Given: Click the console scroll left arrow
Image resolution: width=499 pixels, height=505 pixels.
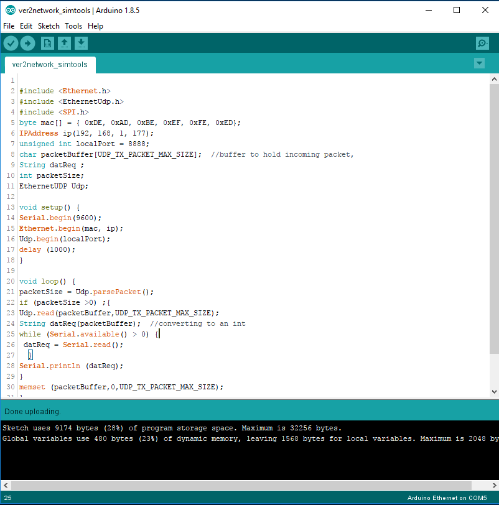Looking at the screenshot, I should coord(6,485).
